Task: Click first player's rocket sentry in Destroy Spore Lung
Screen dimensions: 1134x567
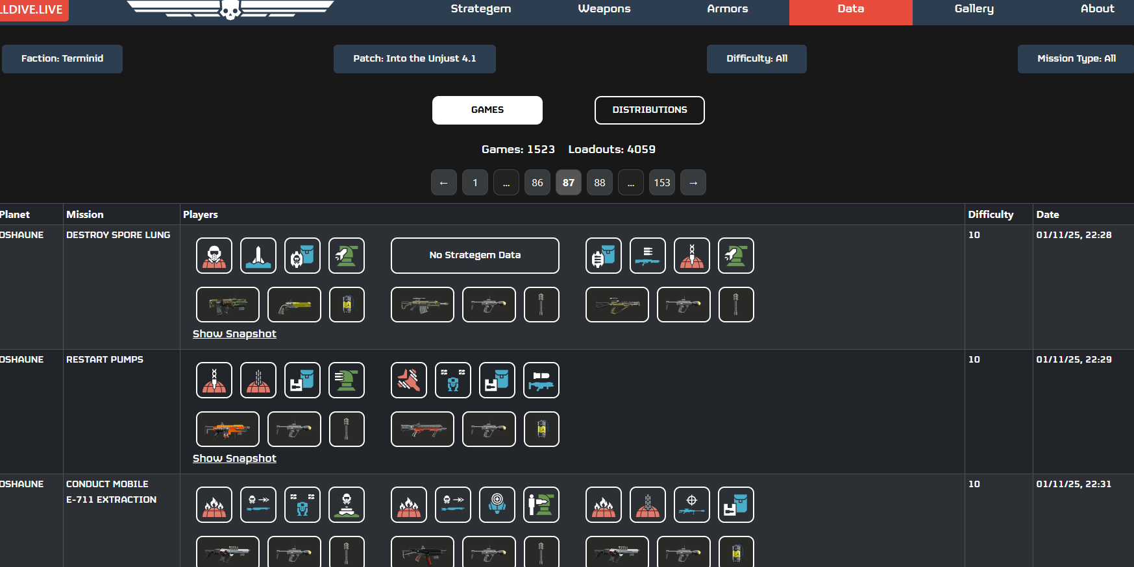Action: (x=347, y=256)
